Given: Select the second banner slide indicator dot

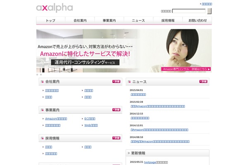Looking at the screenshot, I should coord(41,75).
